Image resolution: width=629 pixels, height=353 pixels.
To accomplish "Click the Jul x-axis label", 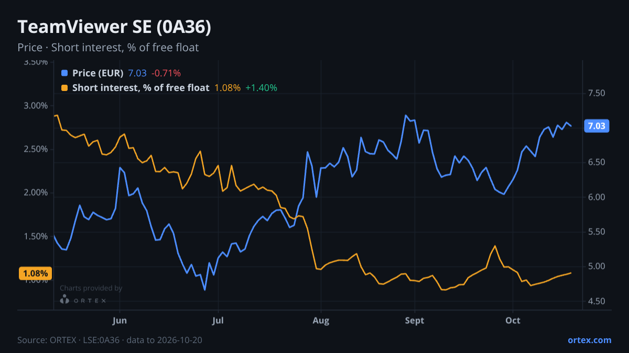I will [x=218, y=321].
